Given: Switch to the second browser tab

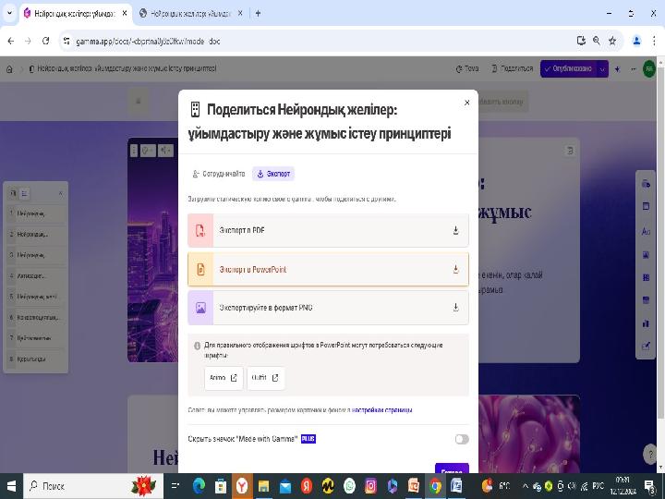Looking at the screenshot, I should [x=191, y=14].
